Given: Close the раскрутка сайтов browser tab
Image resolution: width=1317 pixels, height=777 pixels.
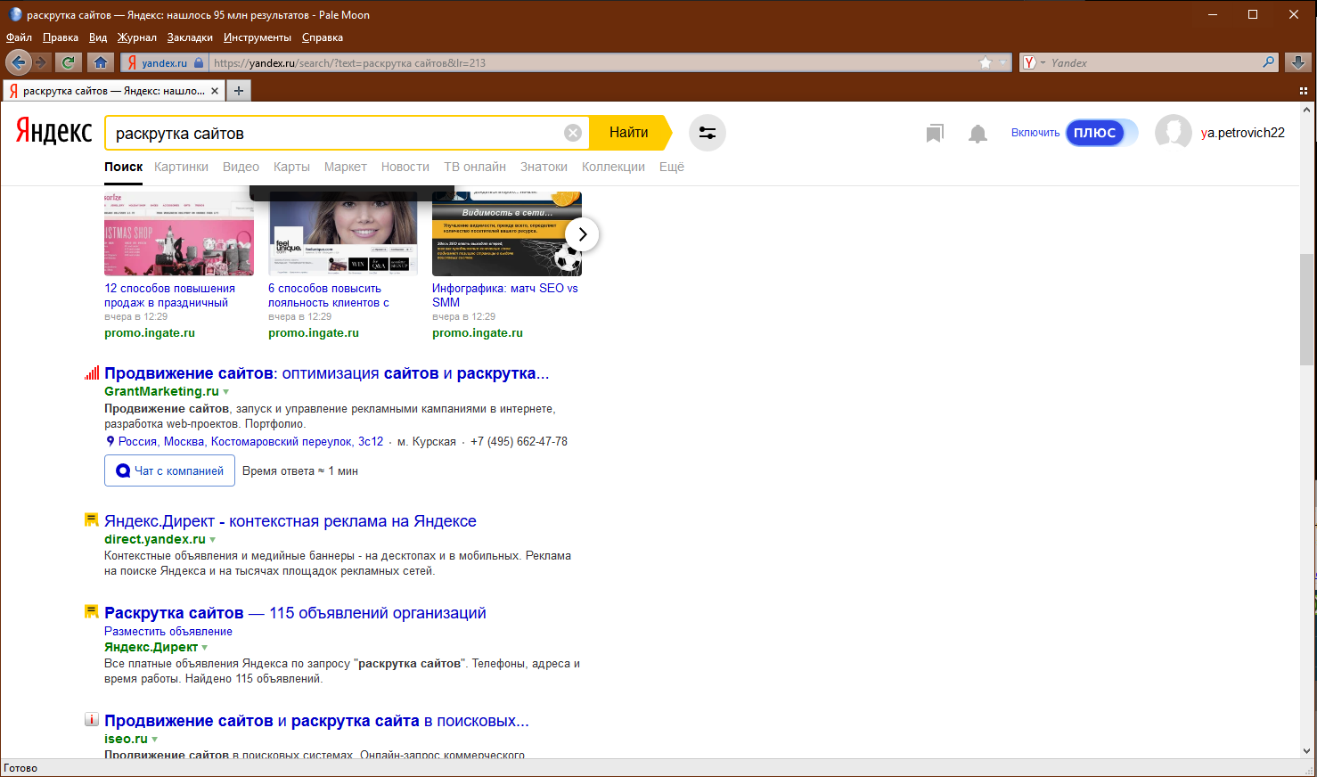Looking at the screenshot, I should 215,91.
